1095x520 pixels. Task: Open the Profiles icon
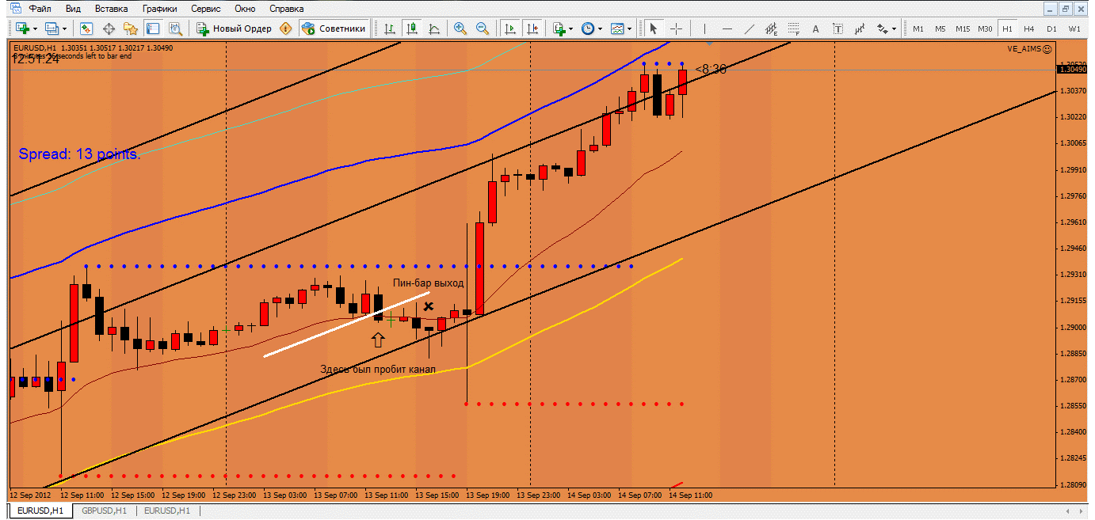[53, 28]
